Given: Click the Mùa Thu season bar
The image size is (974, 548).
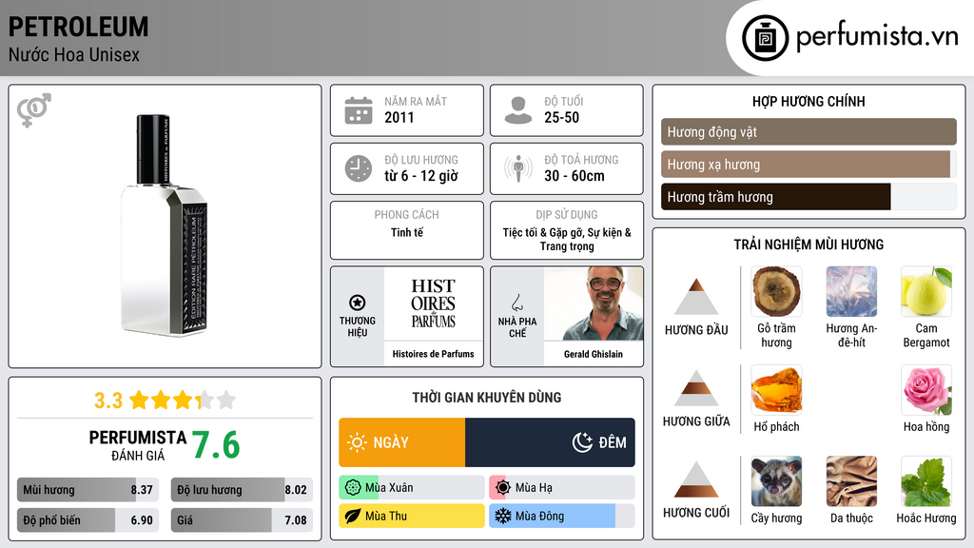Looking at the screenshot, I should point(412,516).
